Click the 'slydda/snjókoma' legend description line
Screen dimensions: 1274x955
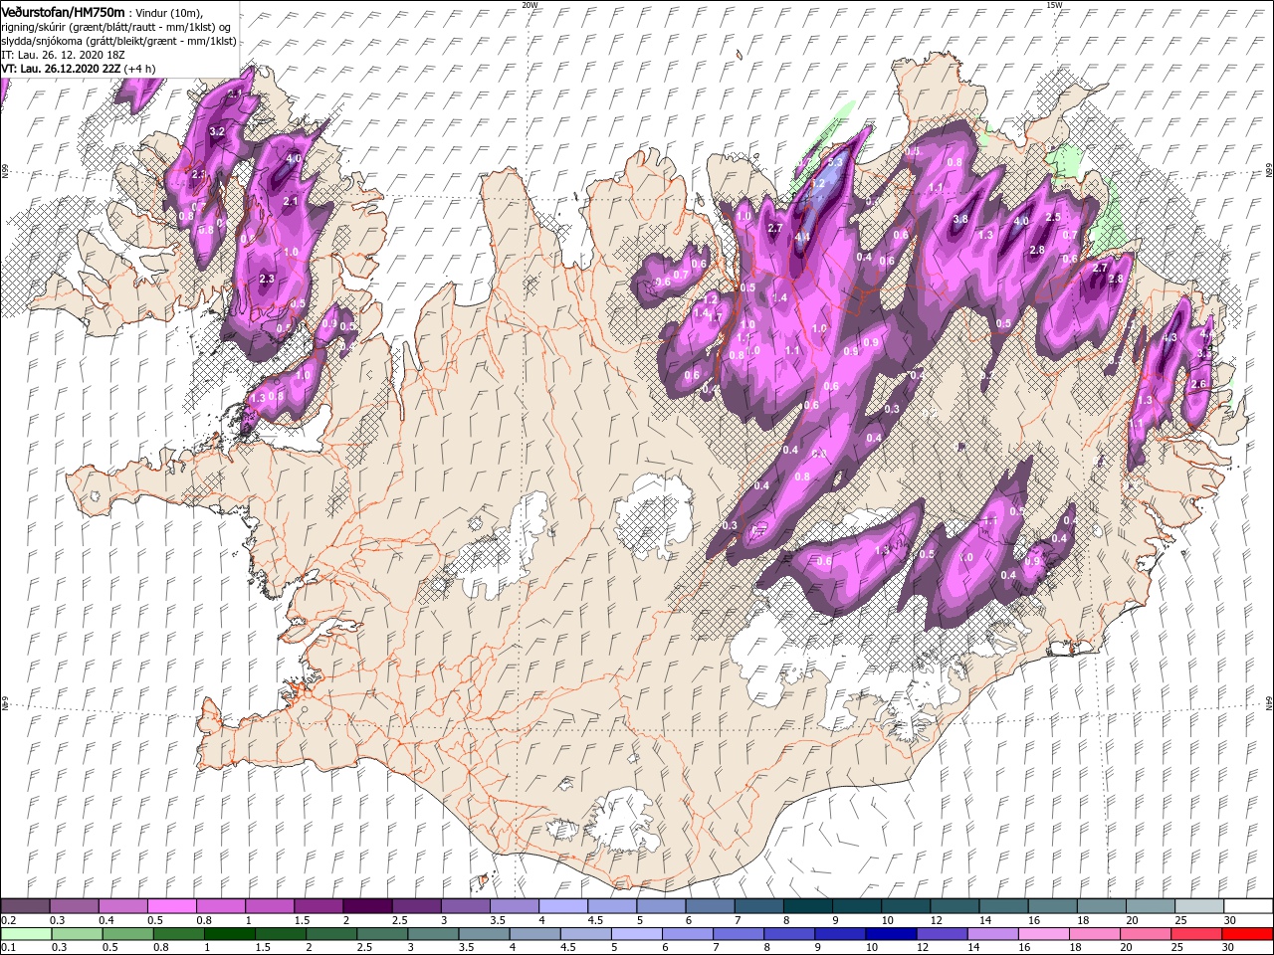(118, 41)
